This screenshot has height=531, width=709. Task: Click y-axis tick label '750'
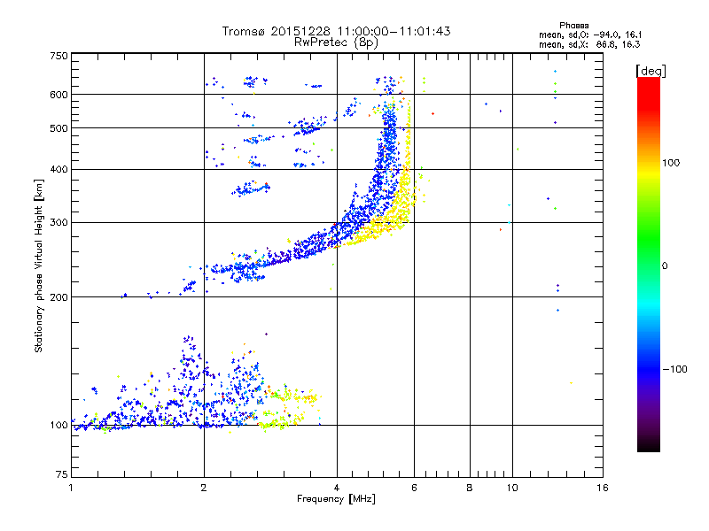coord(58,56)
